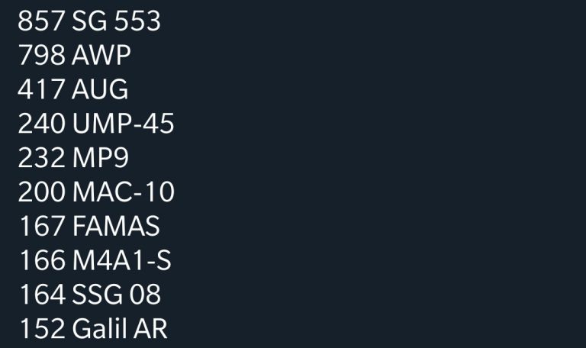The image size is (586, 348).
Task: Select the SSG 08 text
Action: [116, 295]
